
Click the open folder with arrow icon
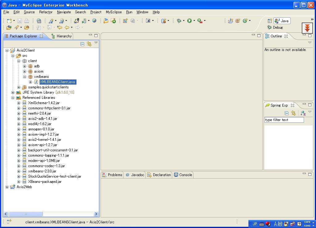[106, 21]
